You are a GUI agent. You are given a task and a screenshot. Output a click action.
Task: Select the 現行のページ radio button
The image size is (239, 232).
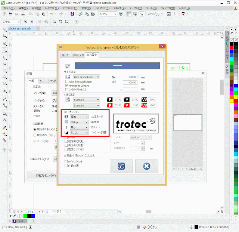(35, 135)
